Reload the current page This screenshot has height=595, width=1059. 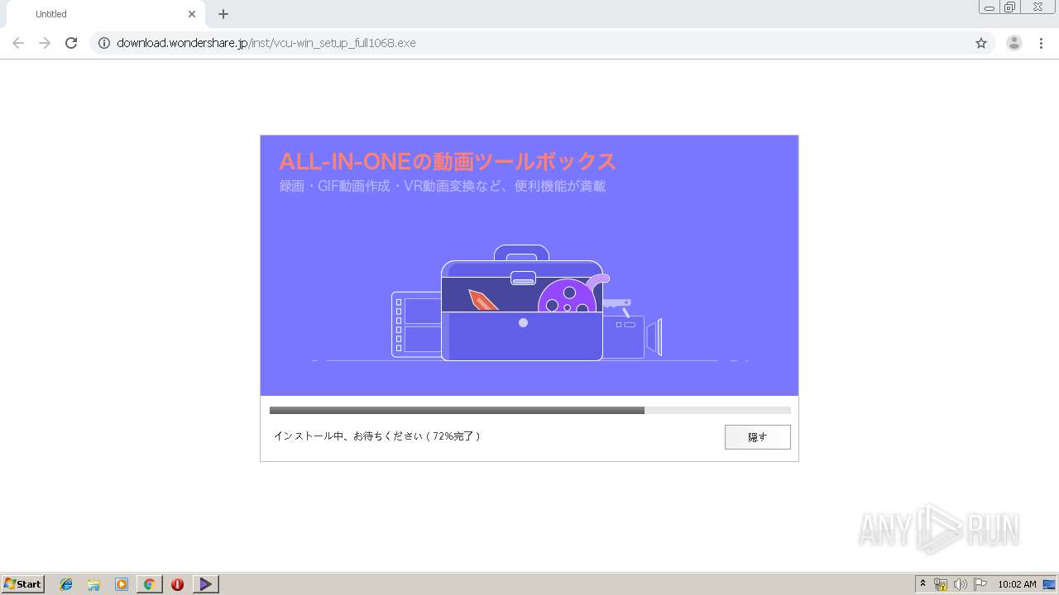point(71,43)
